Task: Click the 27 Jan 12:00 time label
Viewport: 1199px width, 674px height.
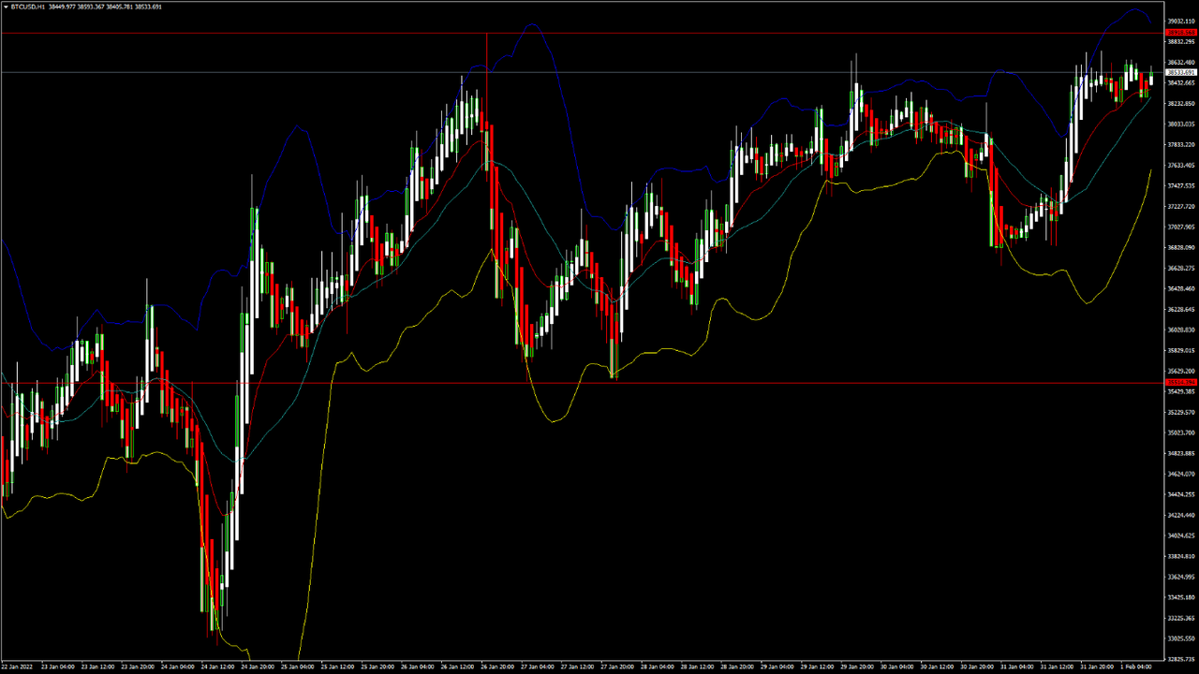Action: (577, 667)
